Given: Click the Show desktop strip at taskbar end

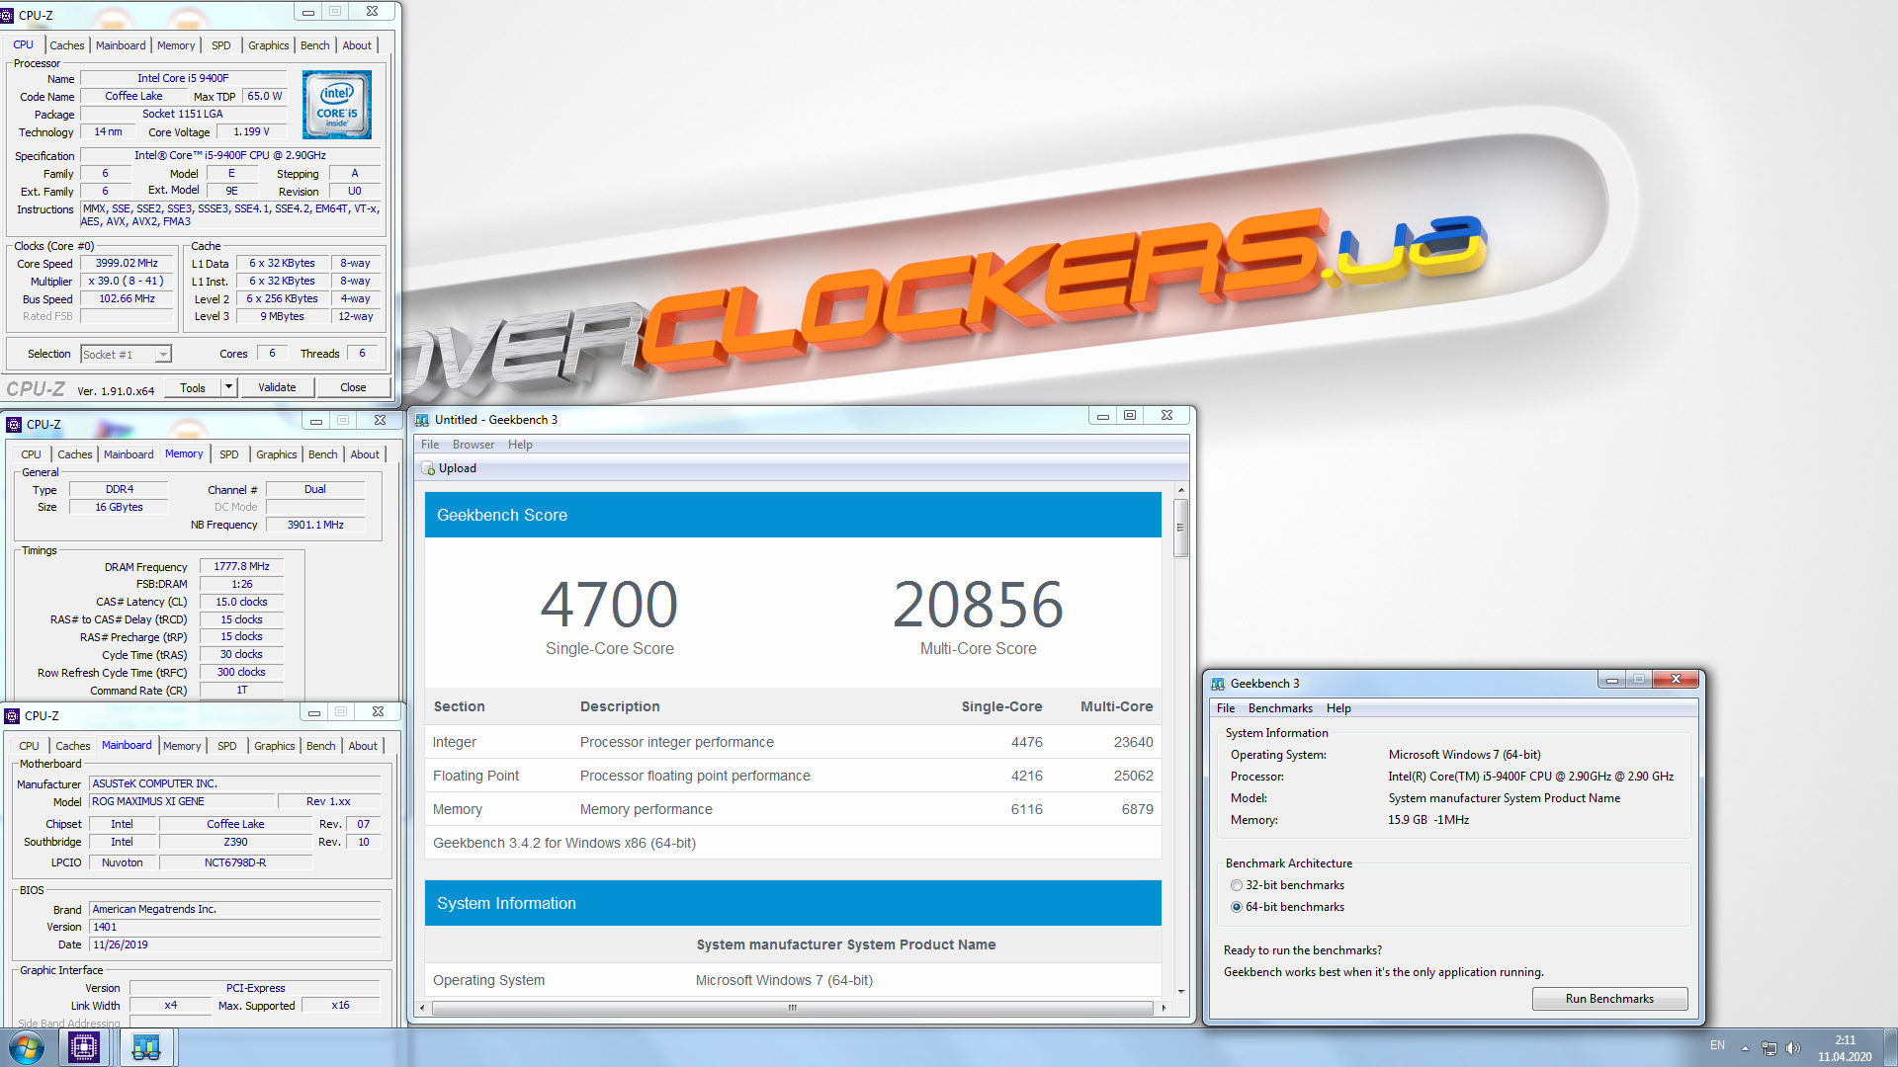Looking at the screenshot, I should pos(1890,1047).
